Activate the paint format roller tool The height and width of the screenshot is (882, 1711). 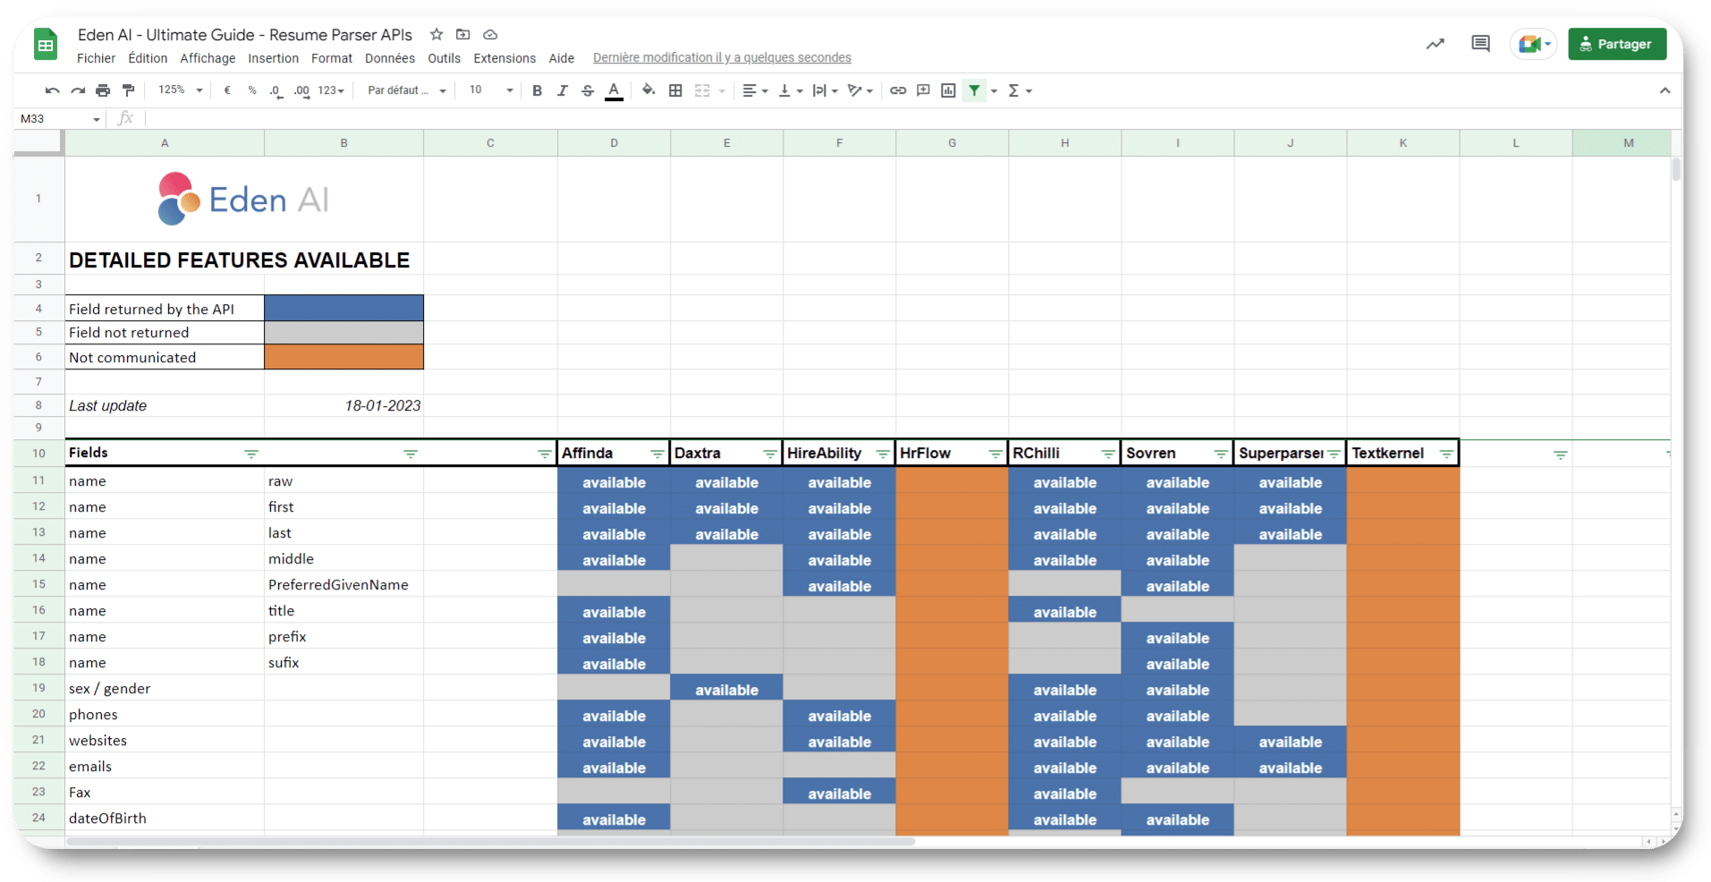(128, 90)
